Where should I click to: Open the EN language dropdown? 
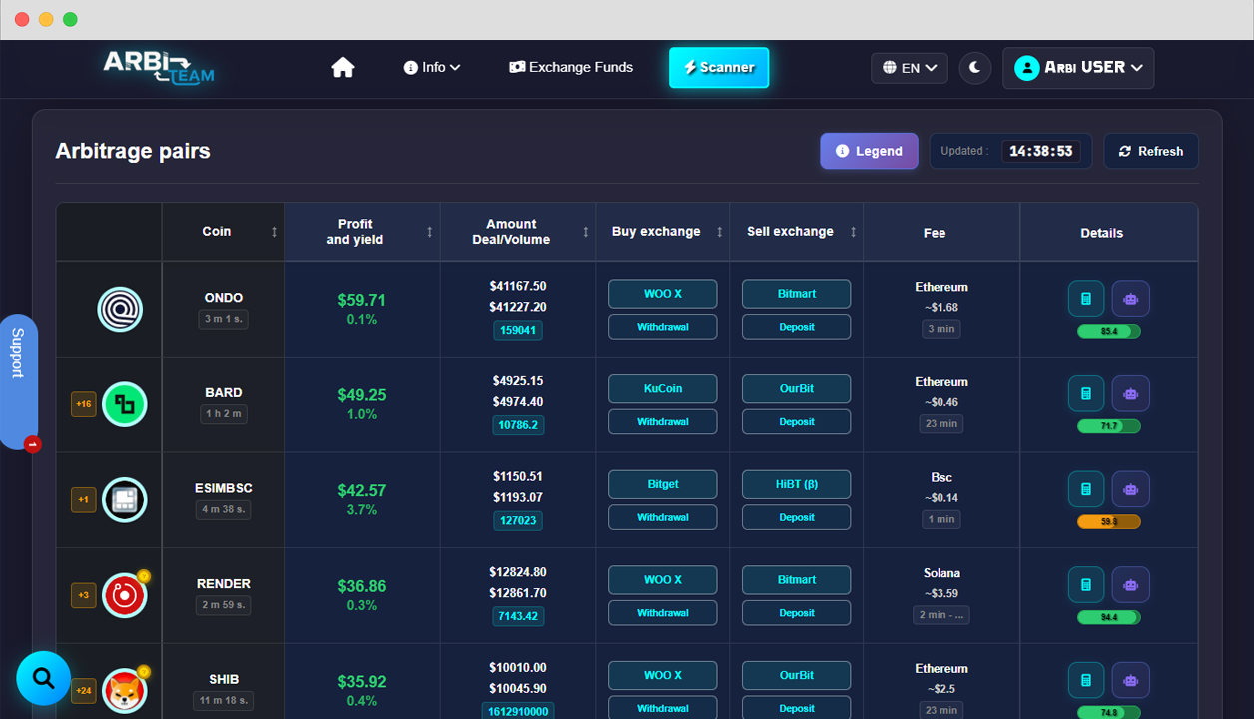(x=909, y=67)
